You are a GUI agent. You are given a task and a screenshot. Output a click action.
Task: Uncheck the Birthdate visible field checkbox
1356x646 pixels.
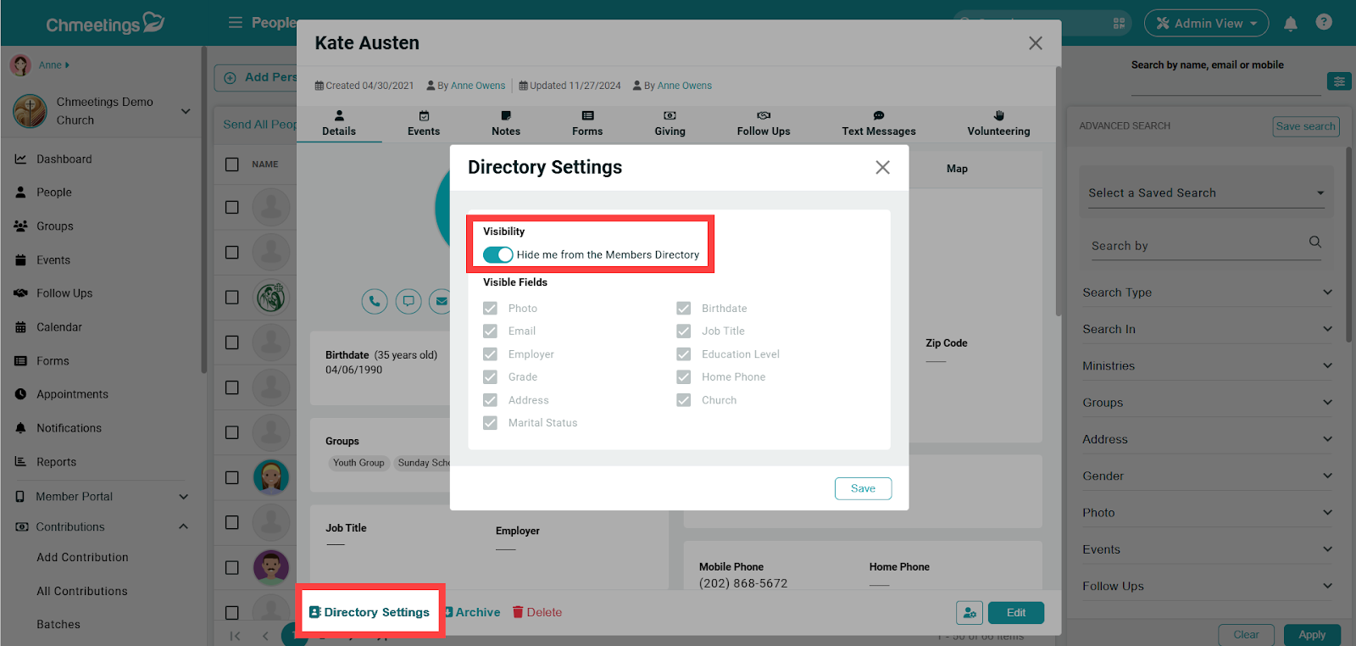click(x=683, y=309)
